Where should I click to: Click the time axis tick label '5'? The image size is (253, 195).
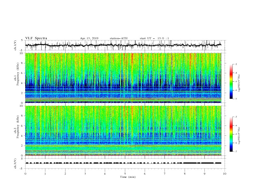125,174
